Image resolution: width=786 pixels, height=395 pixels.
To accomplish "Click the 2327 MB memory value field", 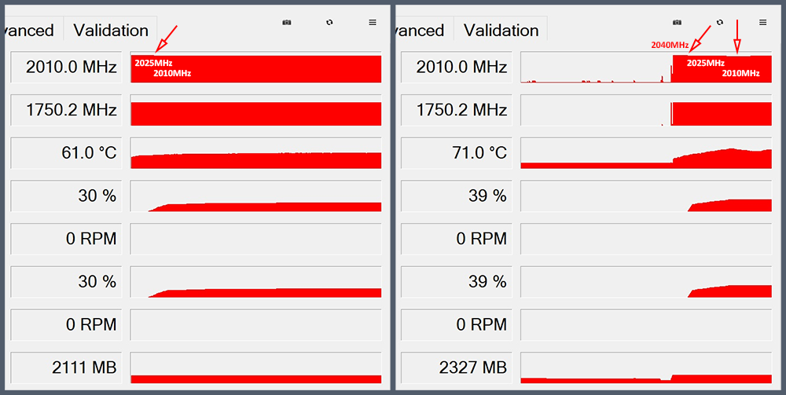I will (x=457, y=367).
